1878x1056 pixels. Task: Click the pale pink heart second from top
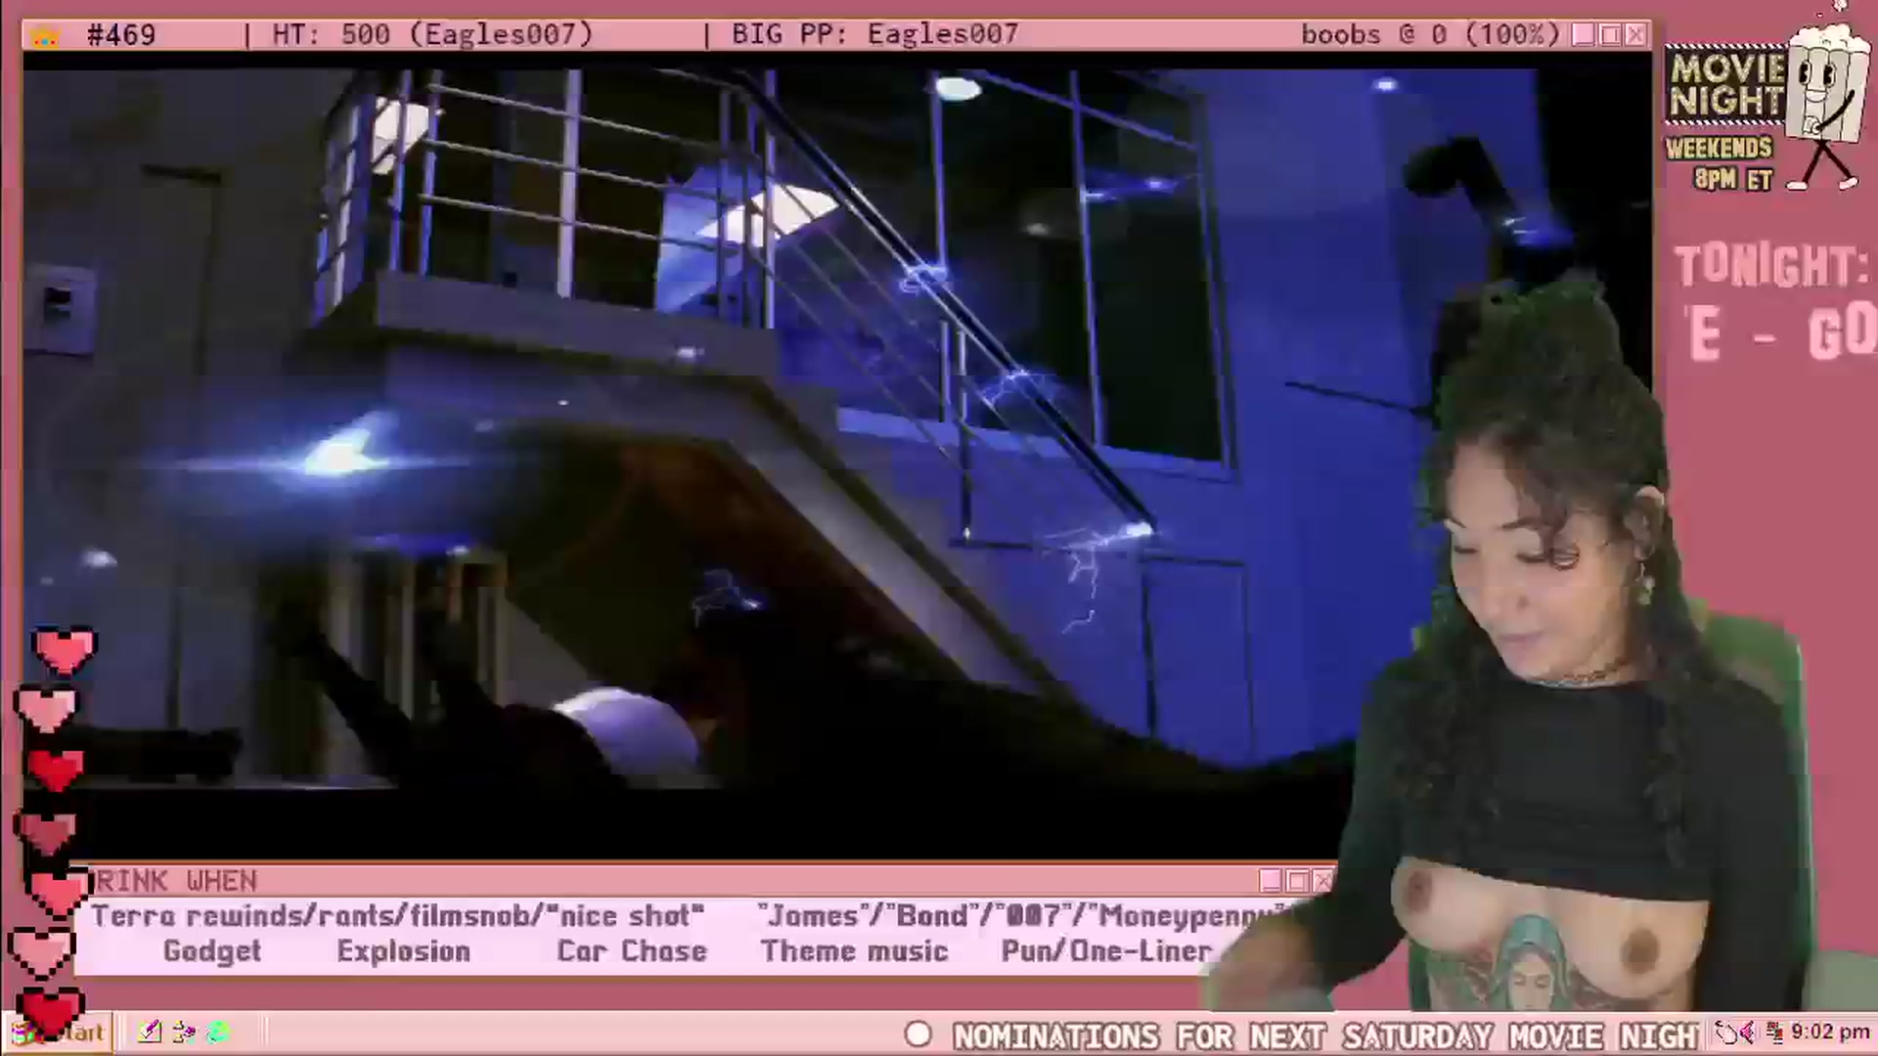[46, 710]
